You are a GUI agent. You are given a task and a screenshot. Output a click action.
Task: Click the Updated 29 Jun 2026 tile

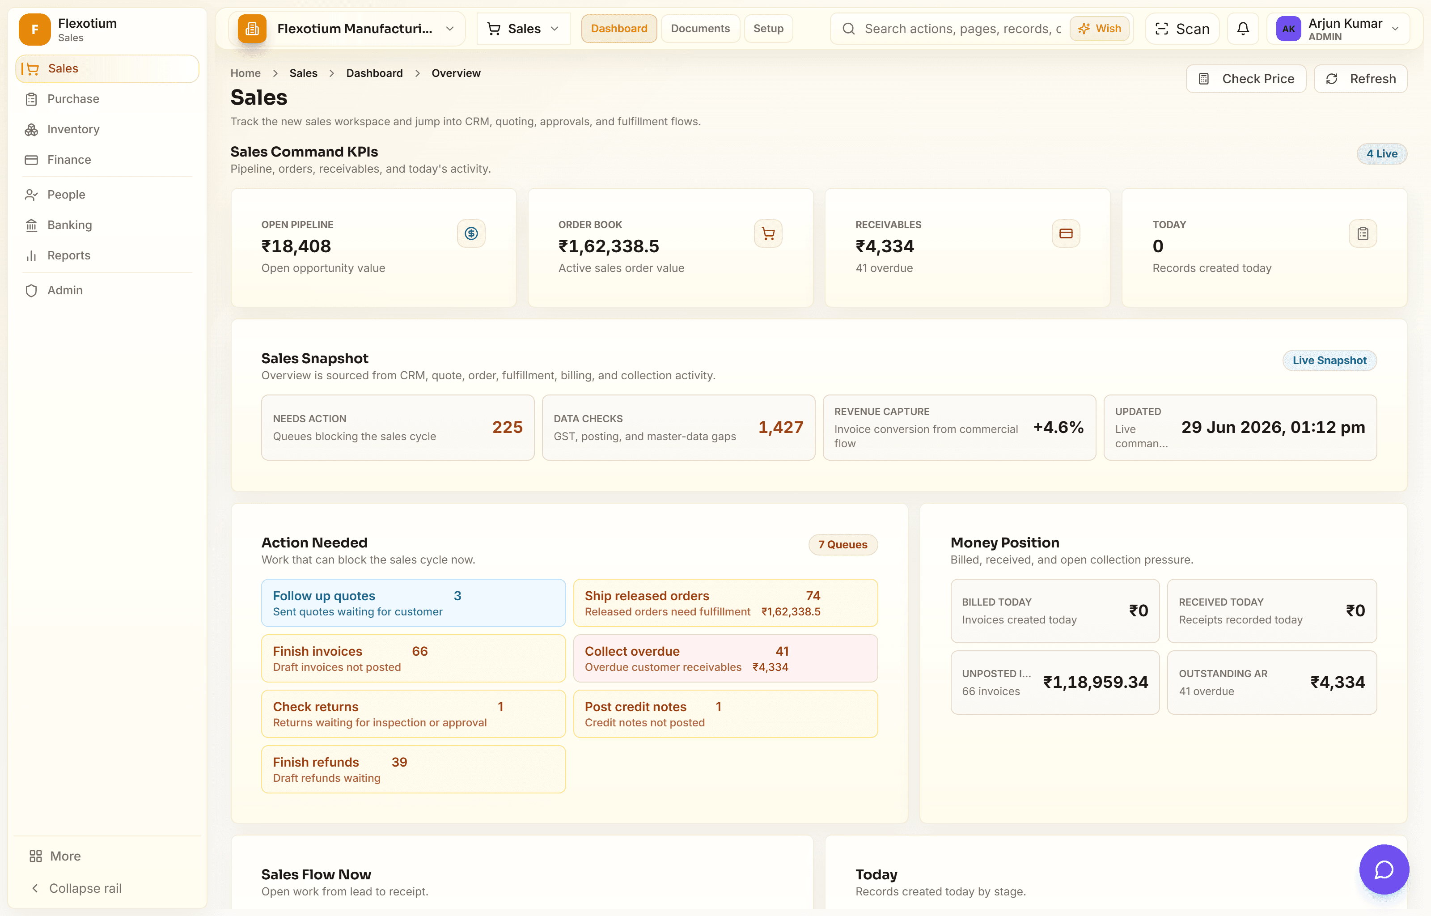pos(1240,428)
